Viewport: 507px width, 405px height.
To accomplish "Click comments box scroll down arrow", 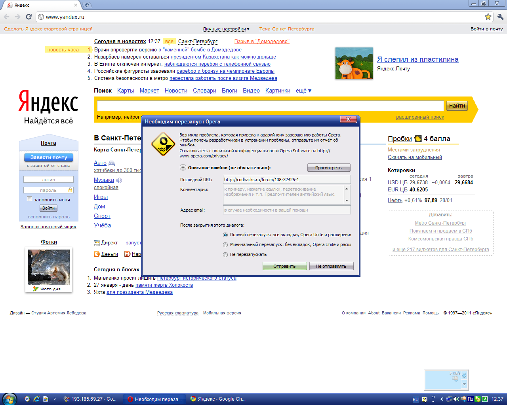I will (x=347, y=201).
